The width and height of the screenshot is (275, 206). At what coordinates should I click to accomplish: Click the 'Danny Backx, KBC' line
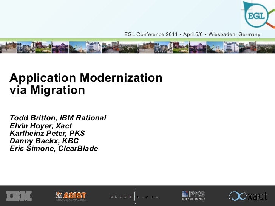(44, 141)
